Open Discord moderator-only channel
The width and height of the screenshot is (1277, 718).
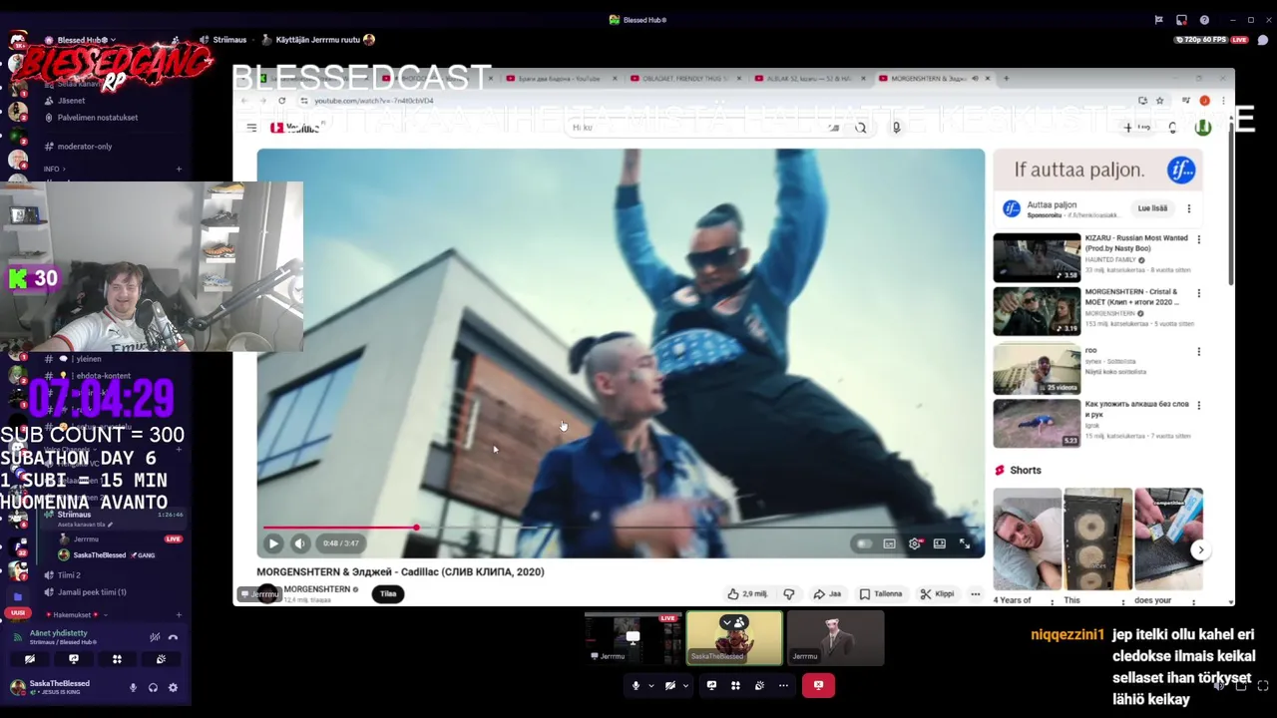point(85,147)
